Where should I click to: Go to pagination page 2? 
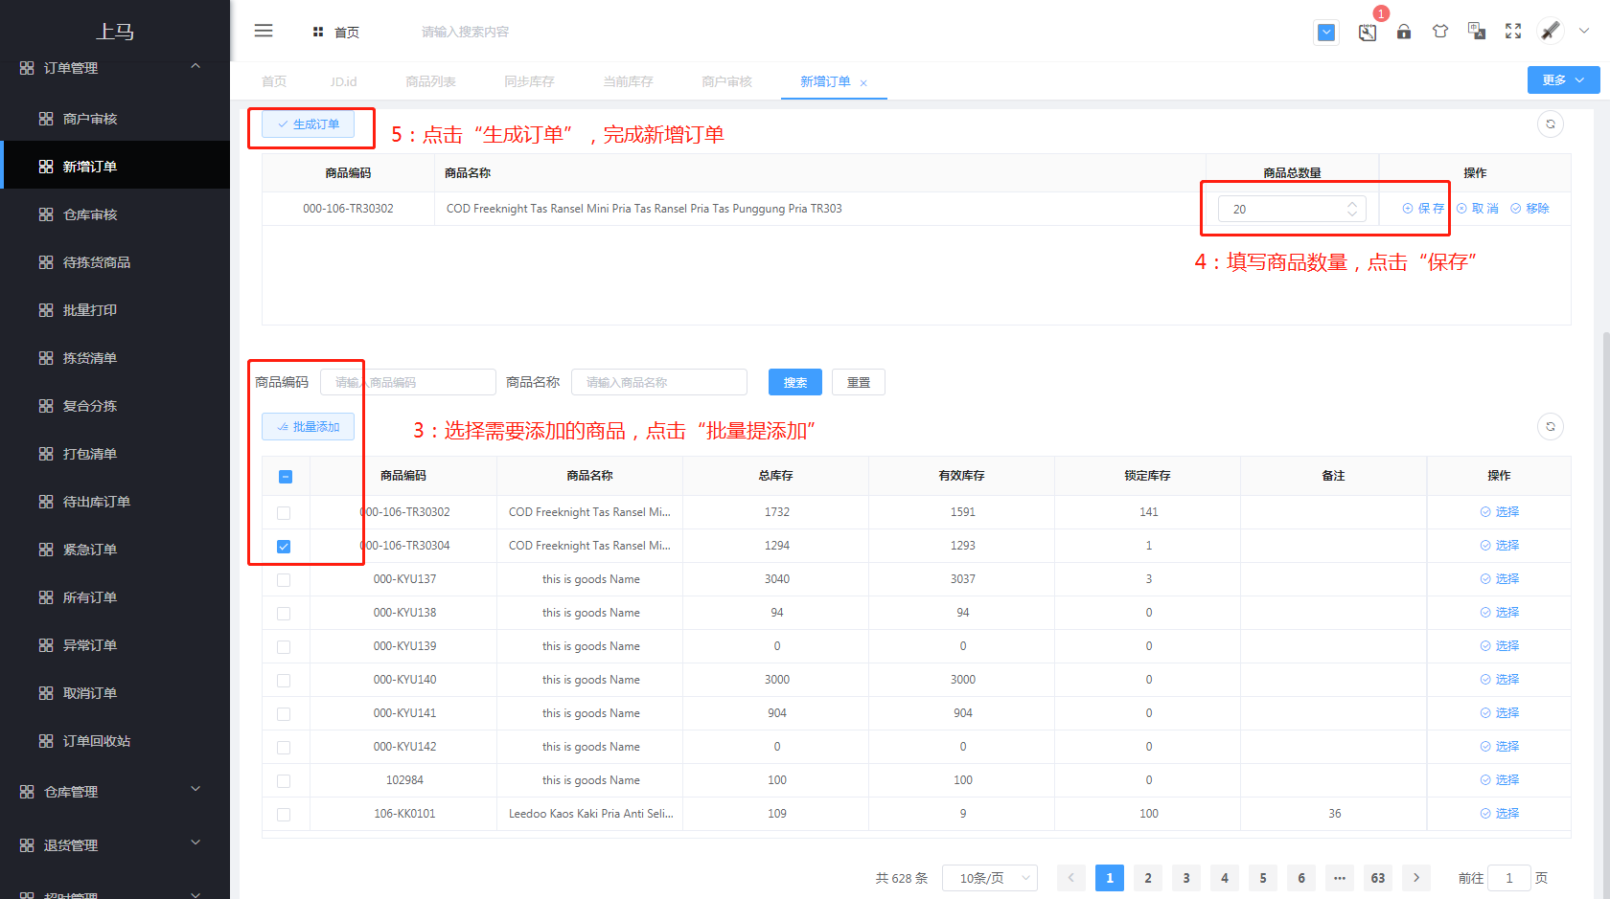pos(1148,878)
